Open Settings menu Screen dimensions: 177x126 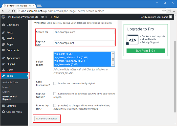(14, 106)
